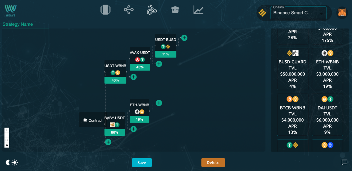Click the $4,000,000 TVL value
This screenshot has height=171, width=352.
click(292, 120)
